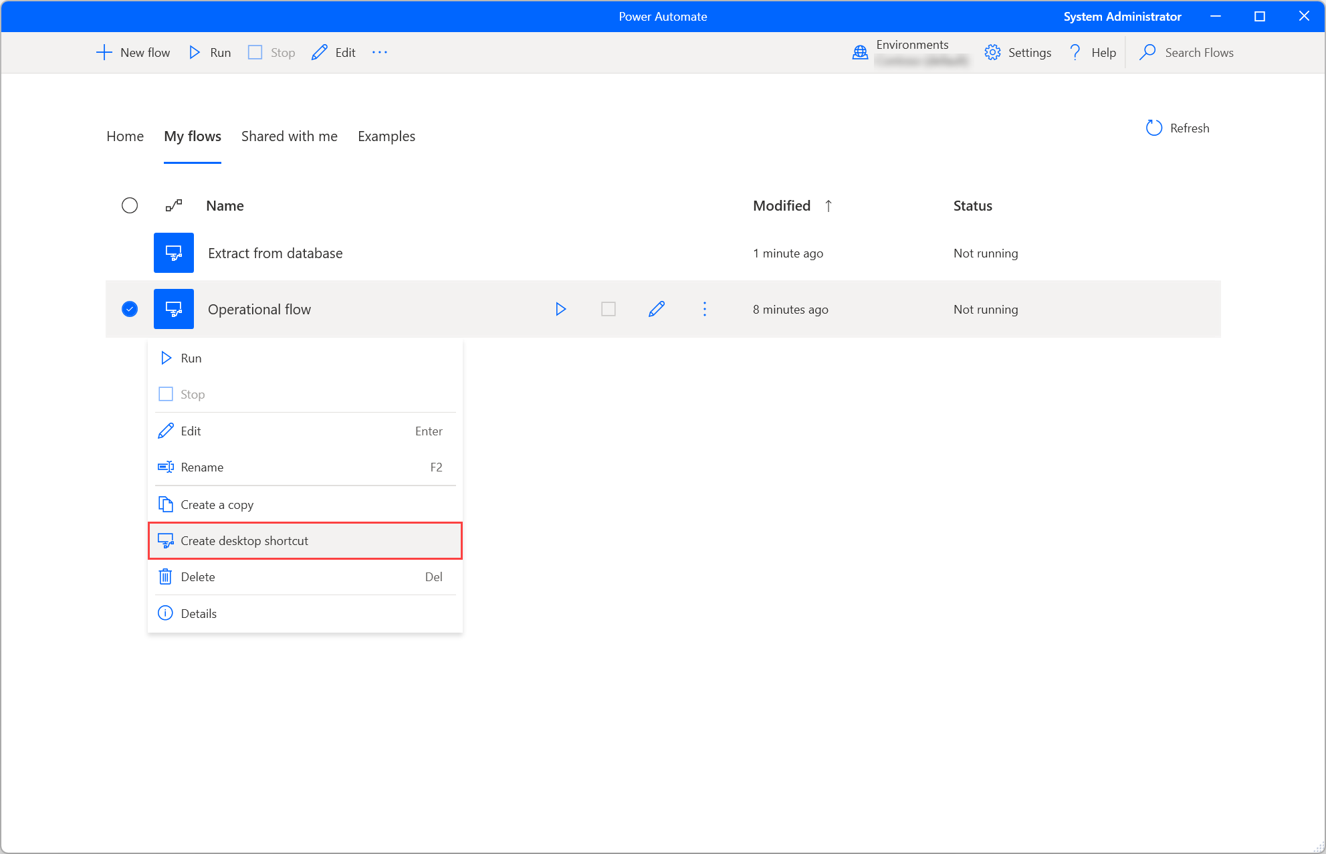The image size is (1326, 854).
Task: Expand the Environments dropdown
Action: (x=909, y=52)
